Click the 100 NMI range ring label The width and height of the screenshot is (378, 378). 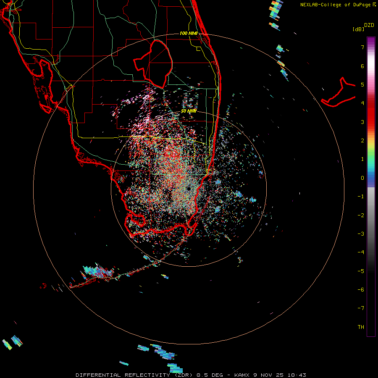[189, 33]
